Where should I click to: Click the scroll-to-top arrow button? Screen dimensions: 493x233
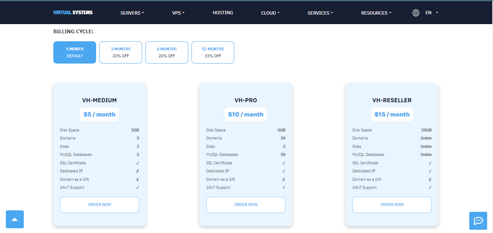pos(15,219)
